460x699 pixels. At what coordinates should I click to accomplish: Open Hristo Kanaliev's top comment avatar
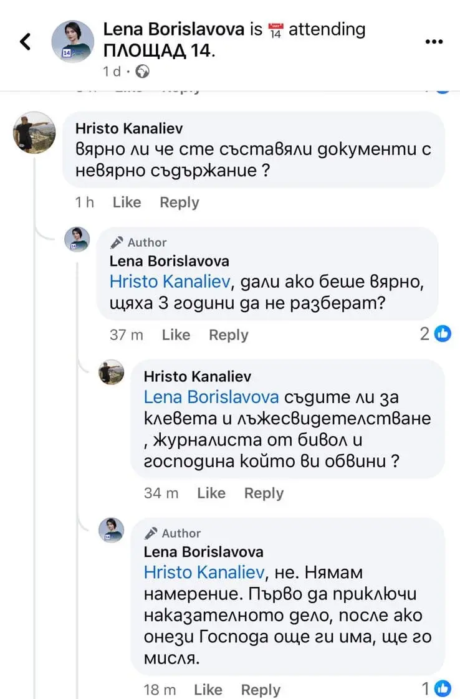[x=35, y=132]
